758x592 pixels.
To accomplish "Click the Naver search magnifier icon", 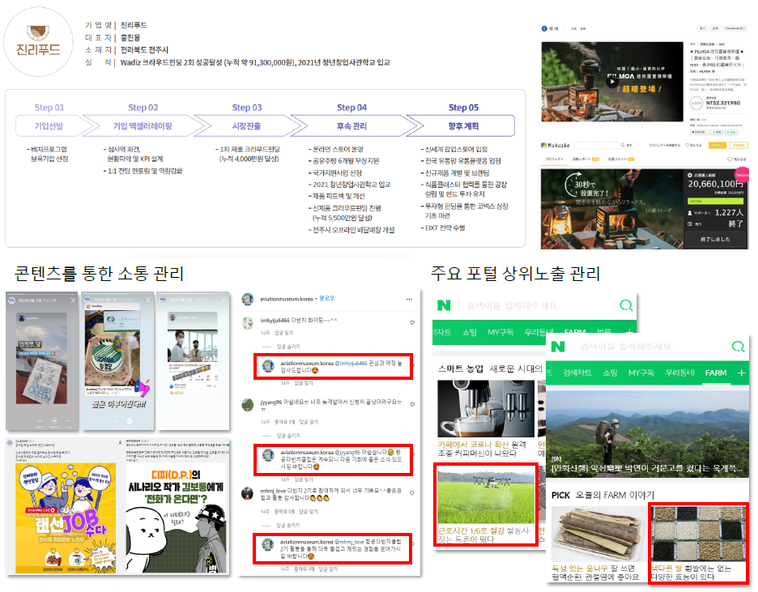I will (738, 347).
